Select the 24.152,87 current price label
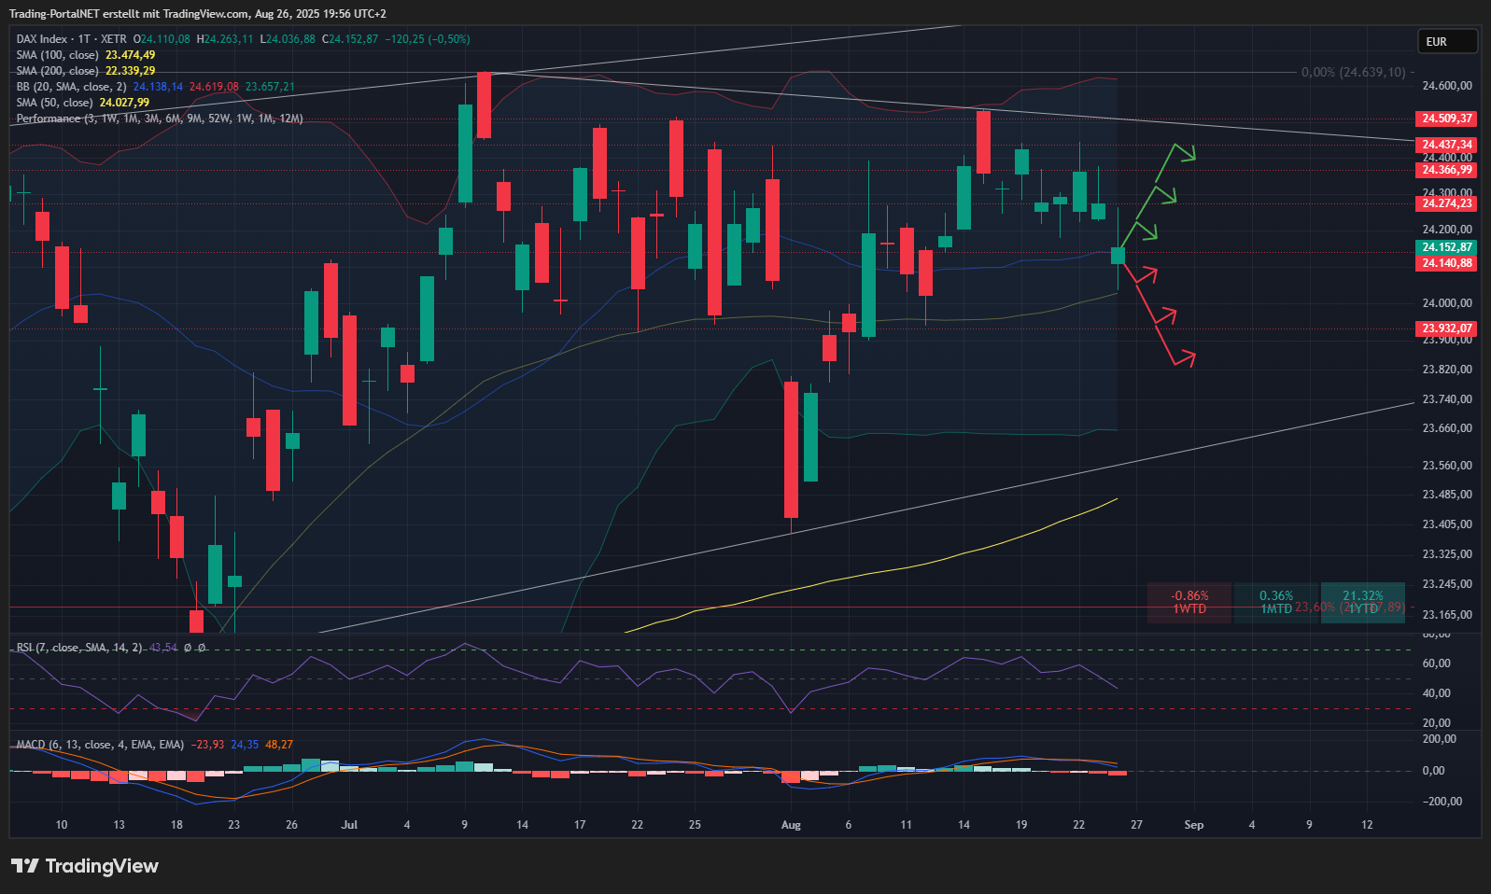Image resolution: width=1491 pixels, height=894 pixels. pos(1446,247)
